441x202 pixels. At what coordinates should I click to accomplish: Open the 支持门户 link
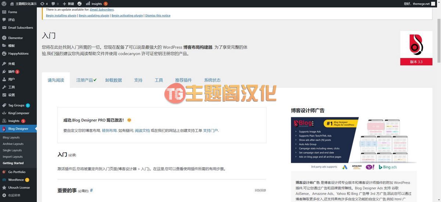(x=211, y=131)
